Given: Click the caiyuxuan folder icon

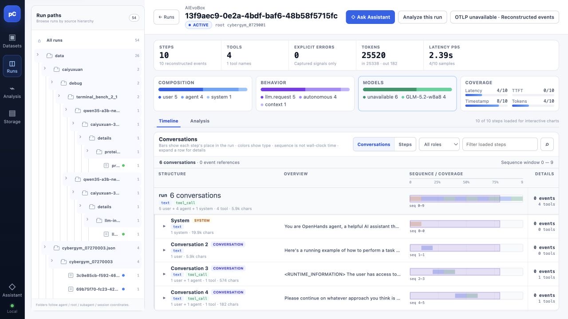Looking at the screenshot, I should click(x=56, y=70).
